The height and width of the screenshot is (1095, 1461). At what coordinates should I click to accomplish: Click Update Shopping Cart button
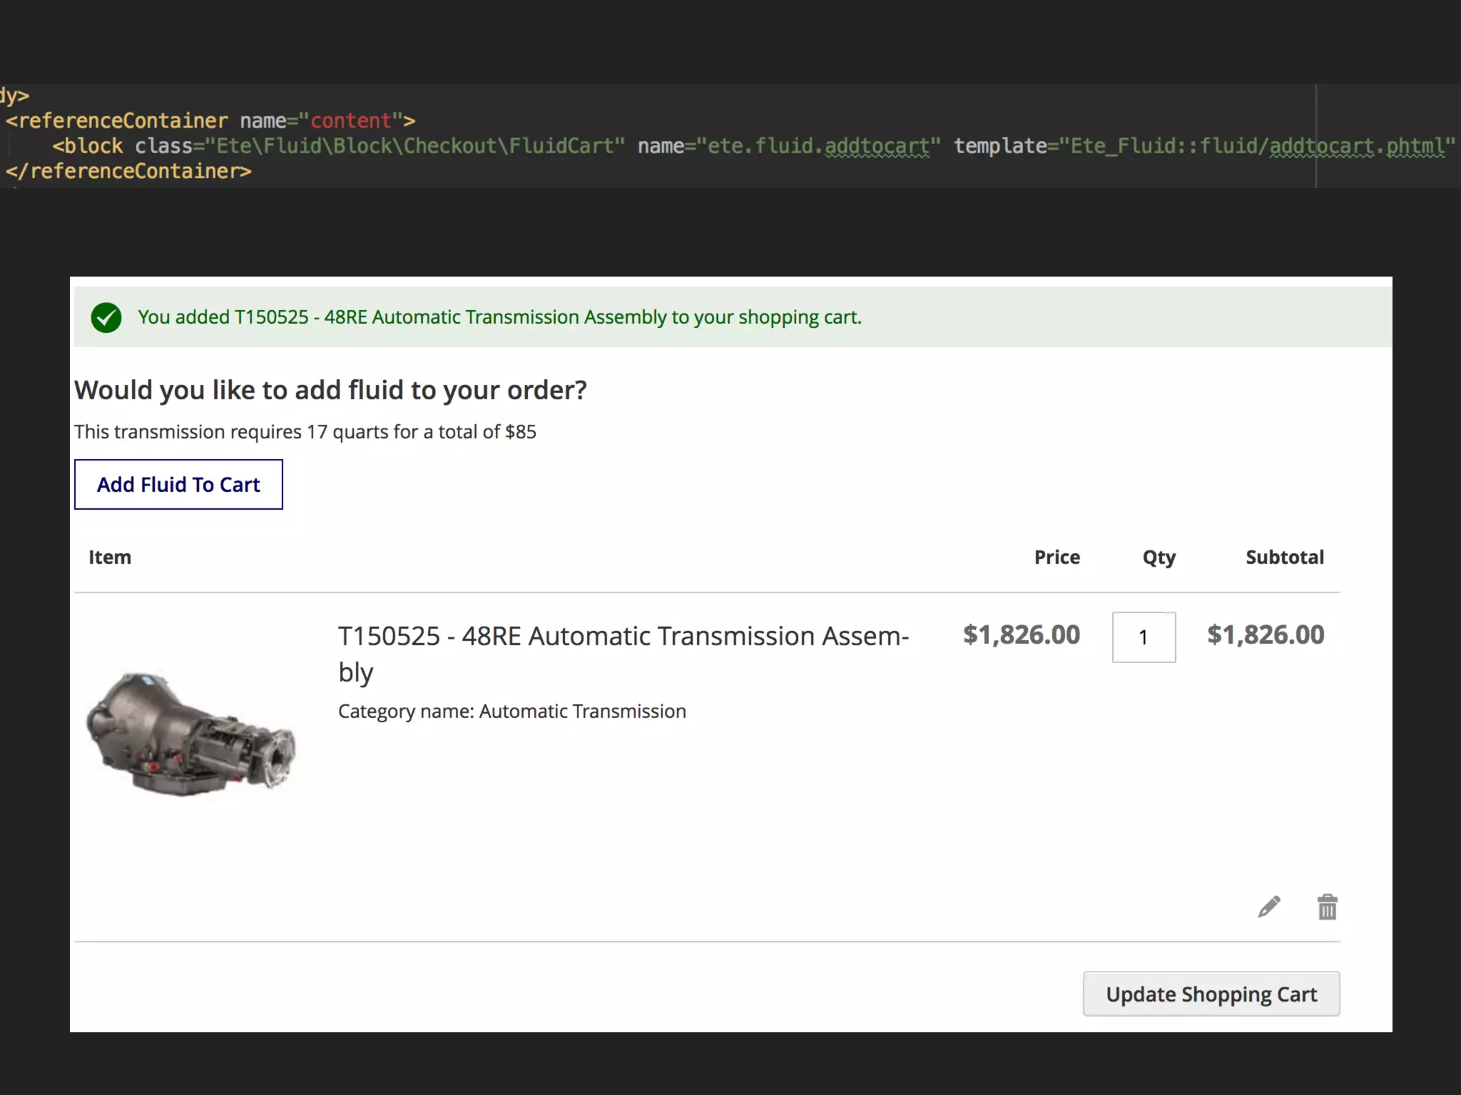pos(1211,994)
